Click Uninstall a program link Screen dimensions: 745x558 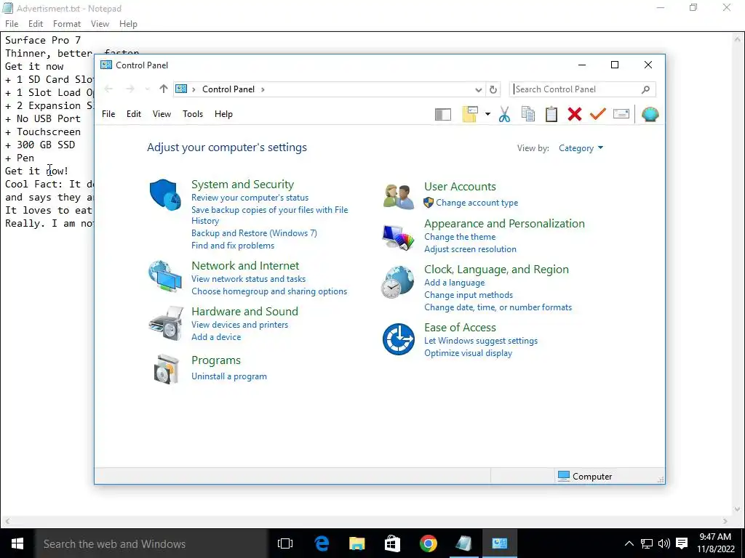pyautogui.click(x=229, y=376)
